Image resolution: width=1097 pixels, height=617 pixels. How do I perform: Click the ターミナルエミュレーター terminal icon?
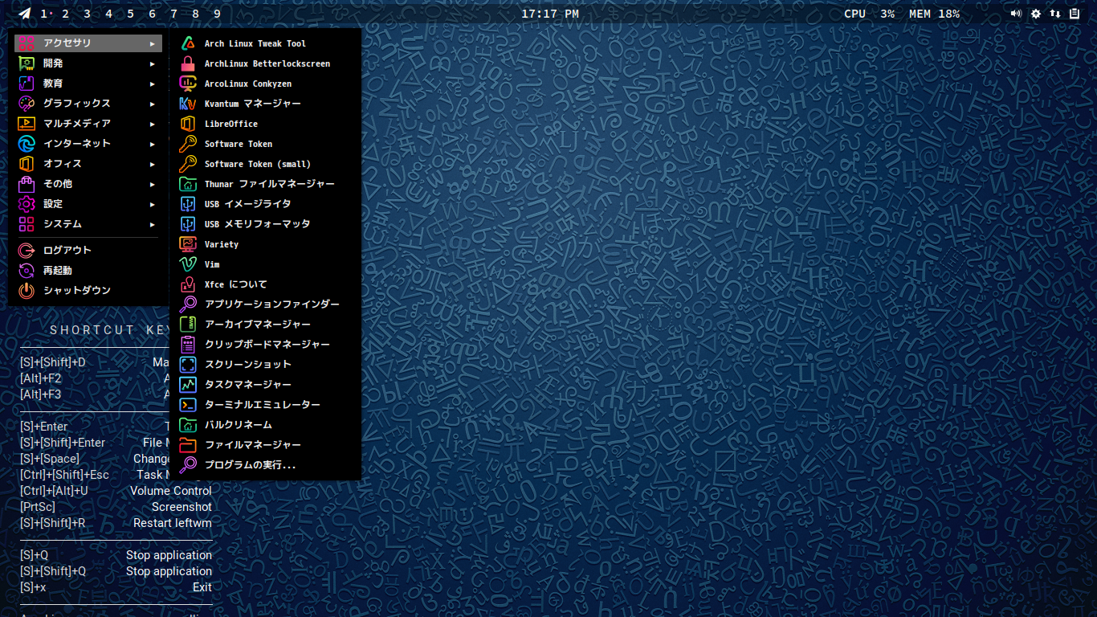point(188,405)
